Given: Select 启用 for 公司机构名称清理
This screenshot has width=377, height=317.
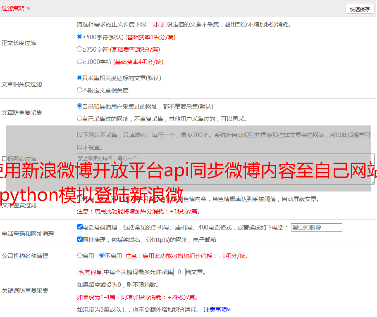Looking at the screenshot, I should tap(80, 255).
